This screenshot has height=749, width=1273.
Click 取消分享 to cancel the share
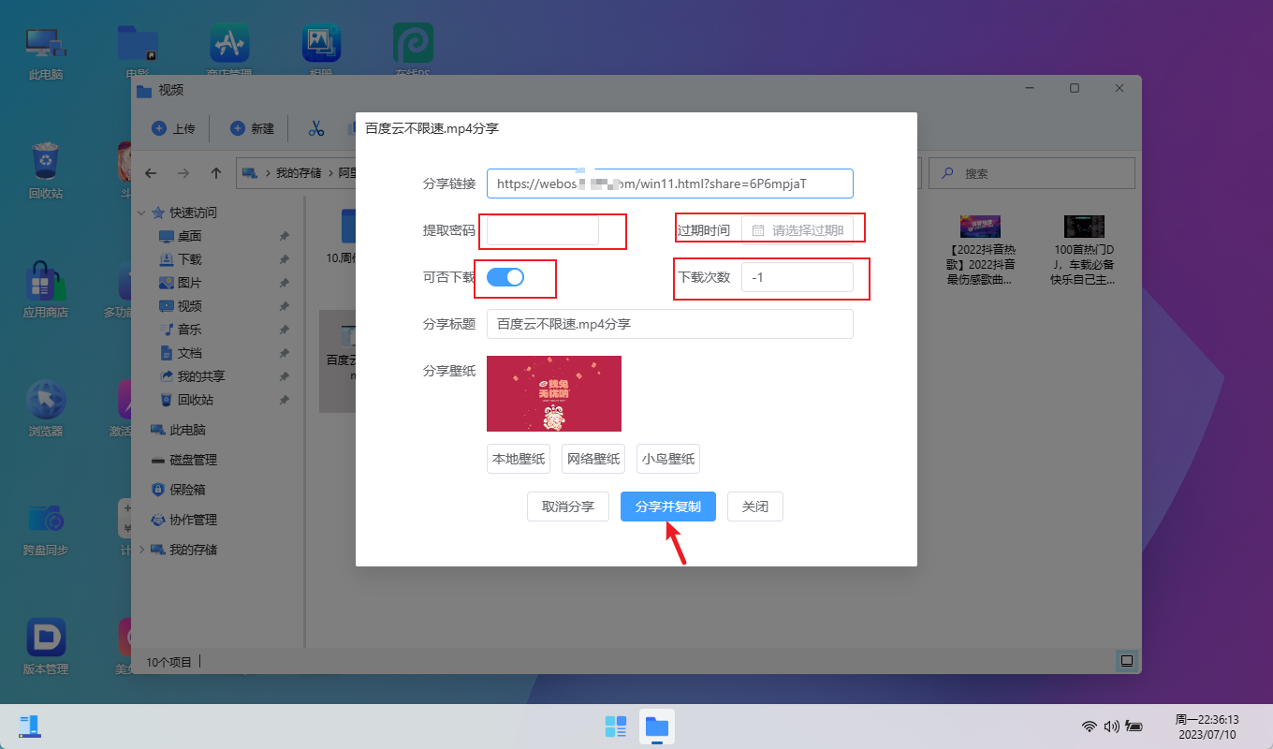point(568,507)
